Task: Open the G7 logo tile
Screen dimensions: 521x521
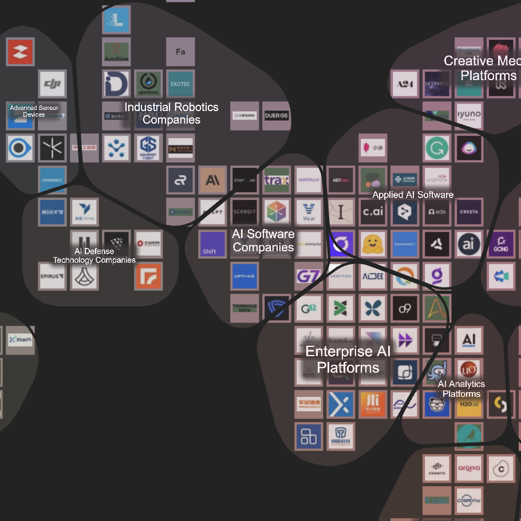Action: coord(309,276)
